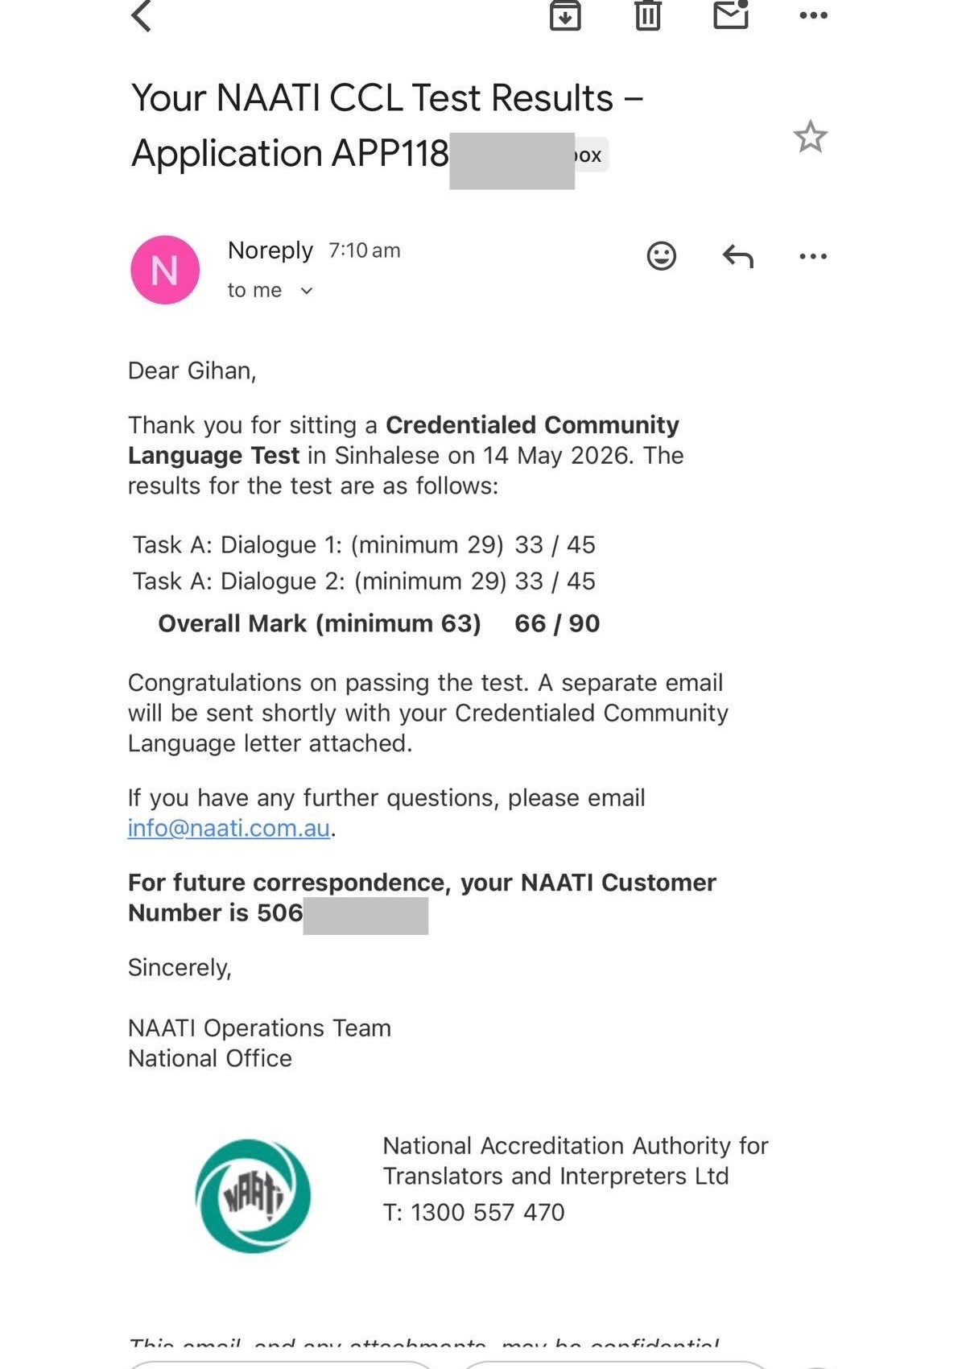Add emoji reaction with smiley icon
The height and width of the screenshot is (1369, 966).
662,256
